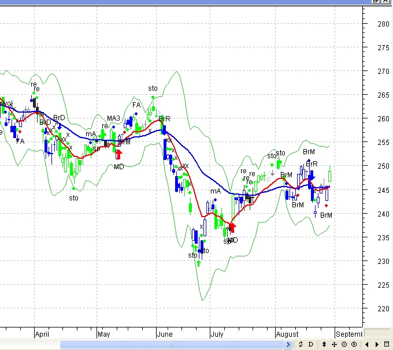The image size is (393, 350).
Task: Activate the four-way move/pan icon
Action: click(x=335, y=345)
